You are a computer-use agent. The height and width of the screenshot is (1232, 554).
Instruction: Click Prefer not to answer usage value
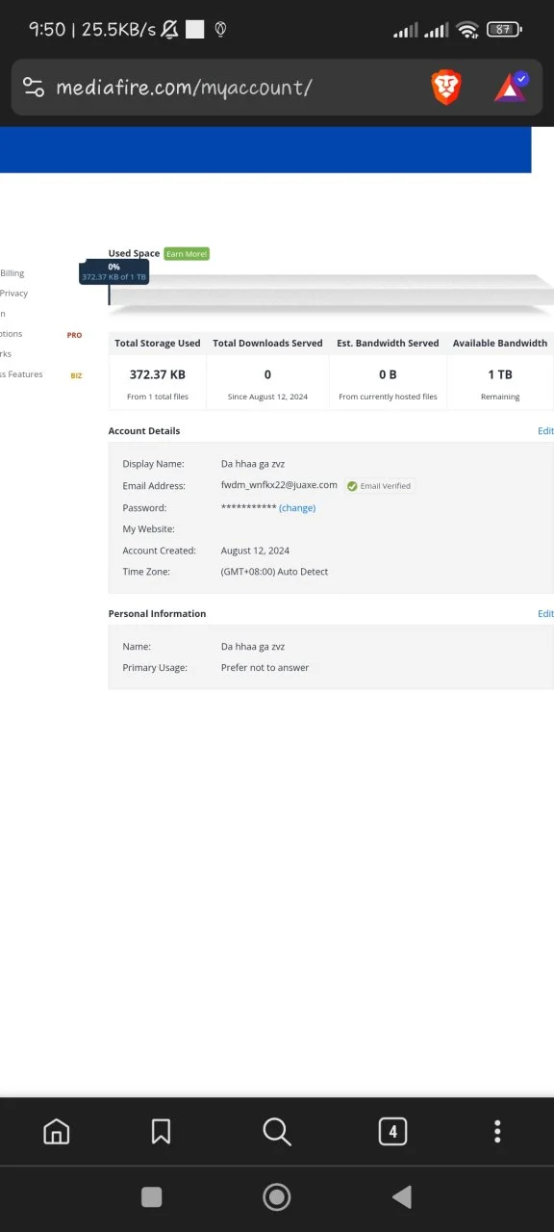264,667
